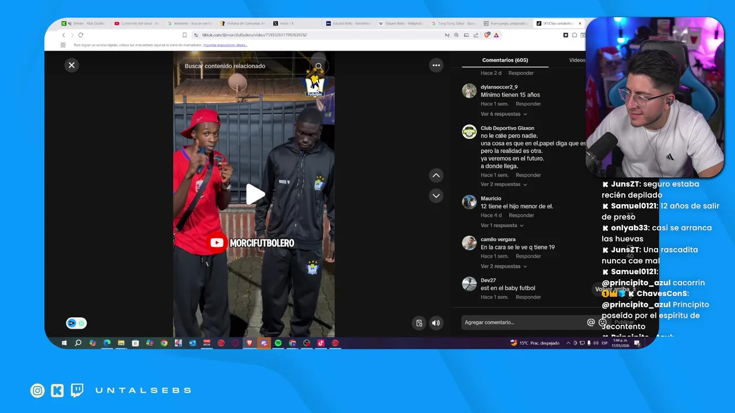Mute video with the speaker icon
Viewport: 735px width, 413px height.
[x=436, y=323]
